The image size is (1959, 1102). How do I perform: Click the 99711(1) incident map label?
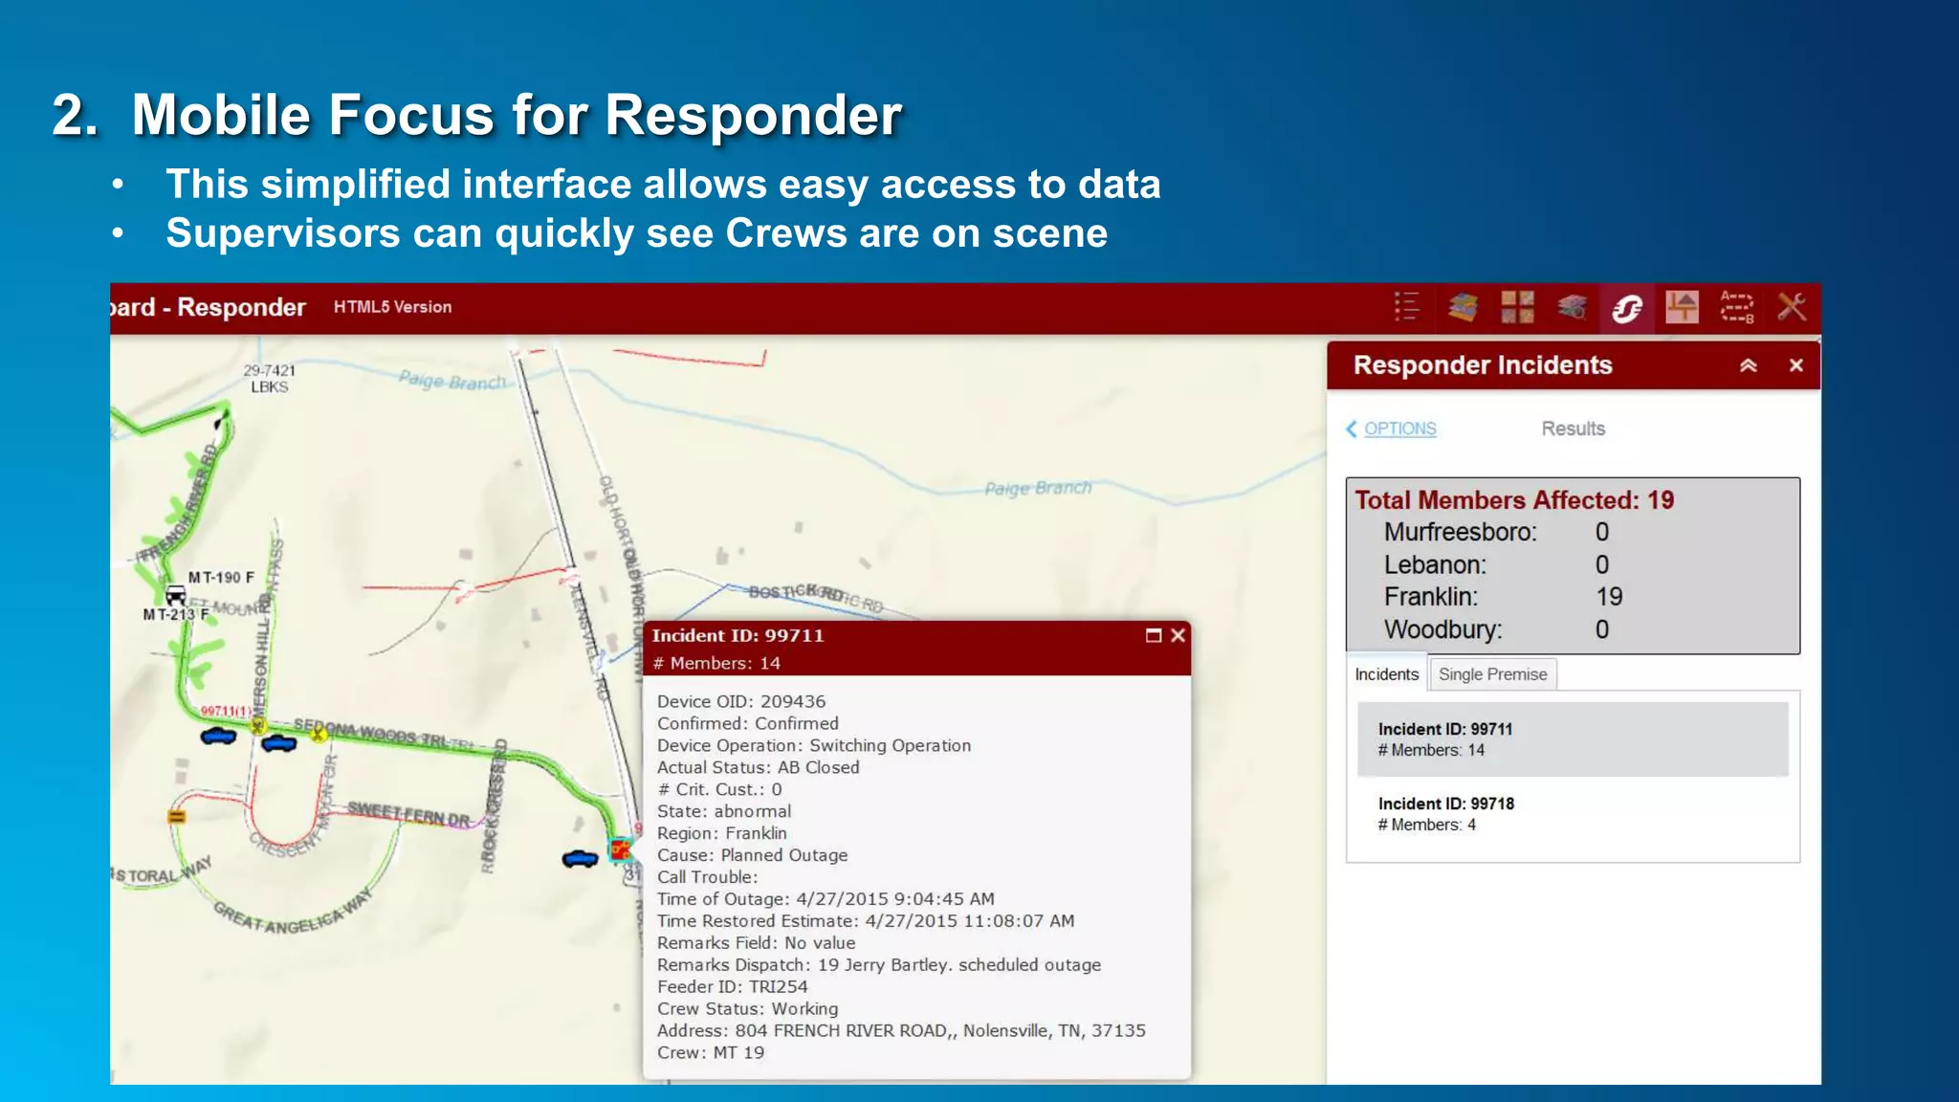pyautogui.click(x=226, y=711)
